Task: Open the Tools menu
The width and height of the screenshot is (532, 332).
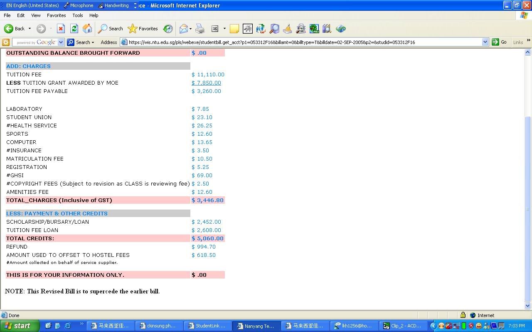Action: point(78,15)
